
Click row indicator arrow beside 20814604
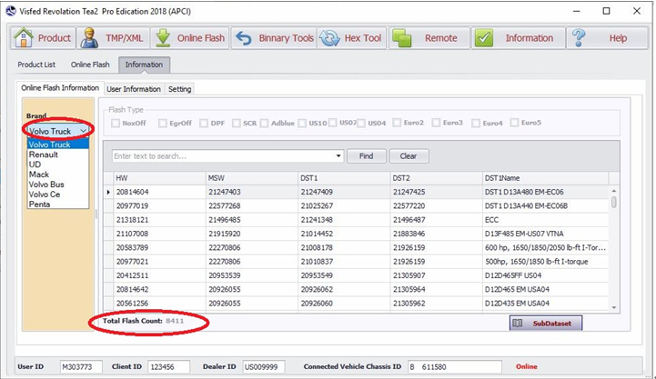(108, 192)
